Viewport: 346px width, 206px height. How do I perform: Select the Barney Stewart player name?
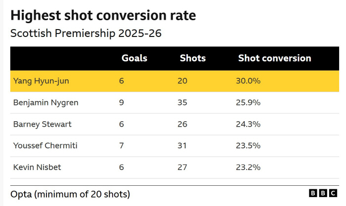[43, 124]
